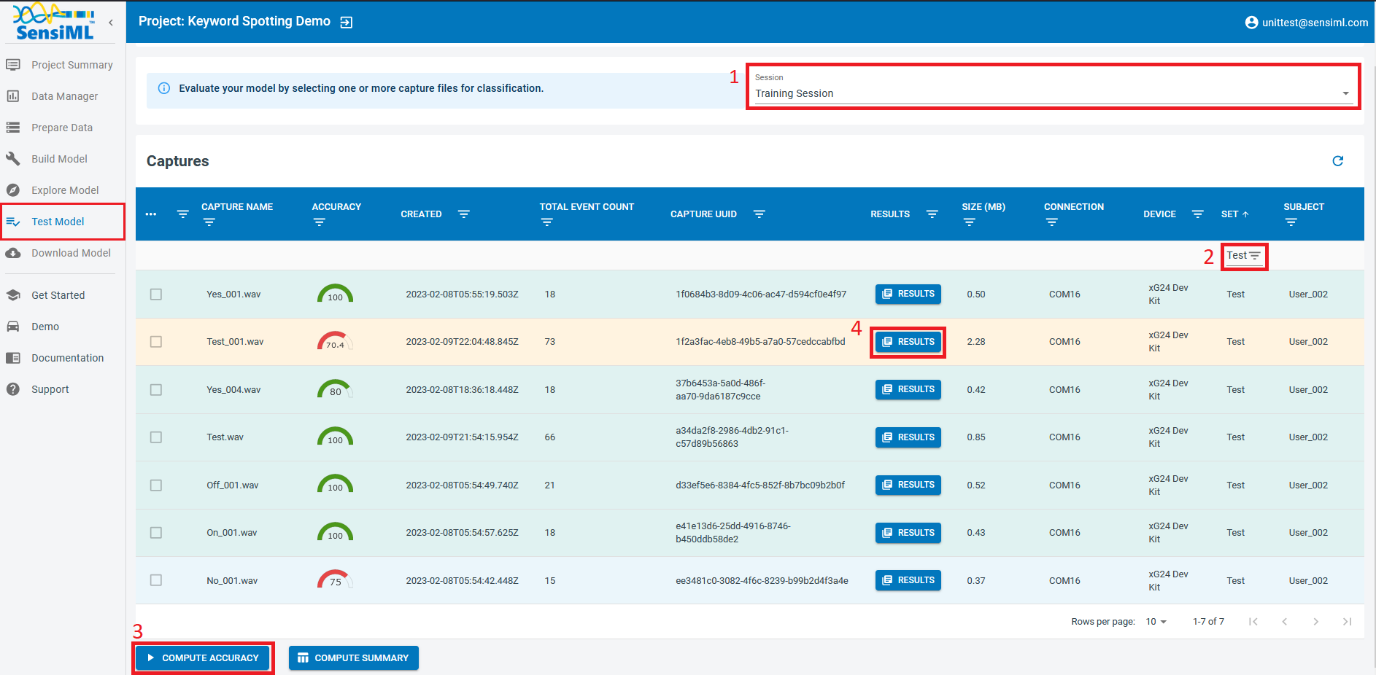Screen dimensions: 1376x675
Task: Click filter icon under Accuracy header
Action: pos(320,222)
